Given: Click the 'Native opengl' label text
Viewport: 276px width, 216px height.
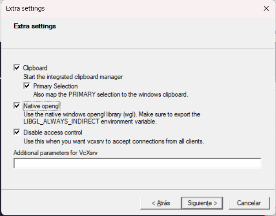Looking at the screenshot, I should (x=41, y=106).
